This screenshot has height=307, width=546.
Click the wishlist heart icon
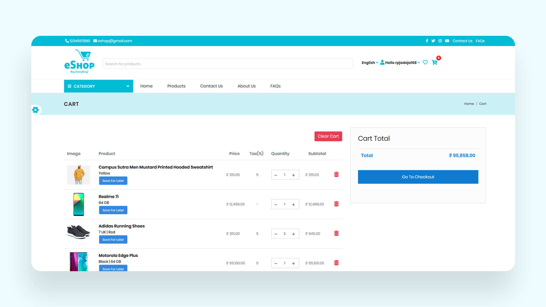coord(425,63)
